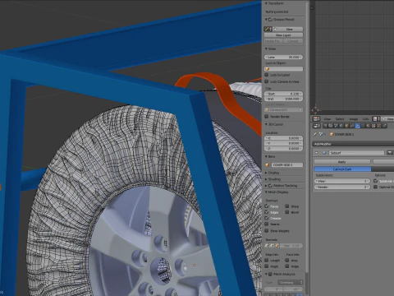This screenshot has height=296, width=394.
Task: Click the pin icon in properties context
Action: [x=314, y=134]
